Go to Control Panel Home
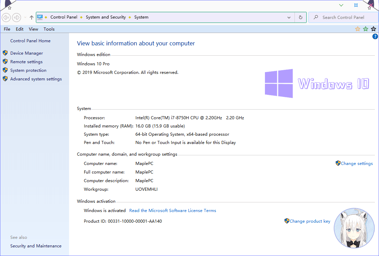The height and width of the screenshot is (256, 379). coord(31,41)
